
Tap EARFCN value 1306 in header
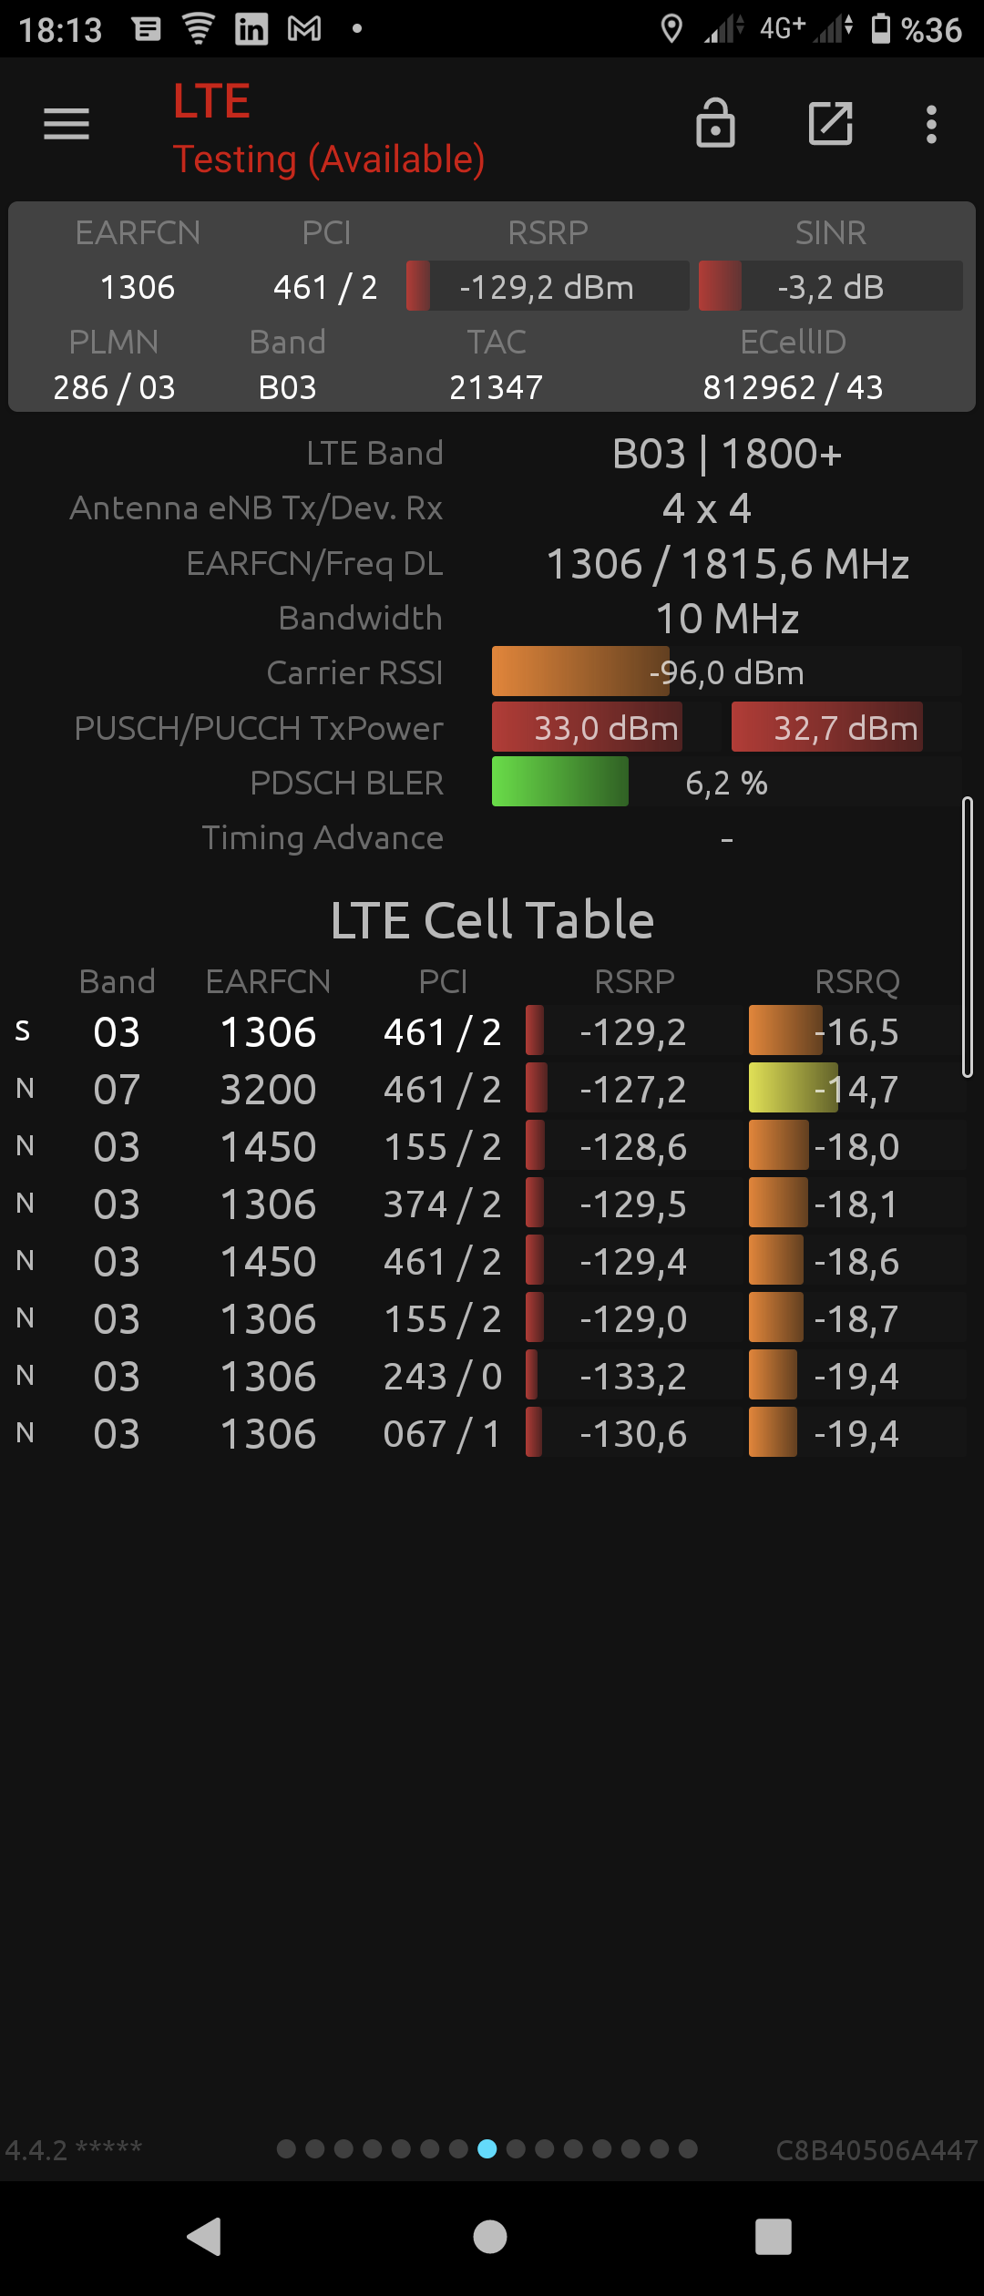click(x=138, y=287)
